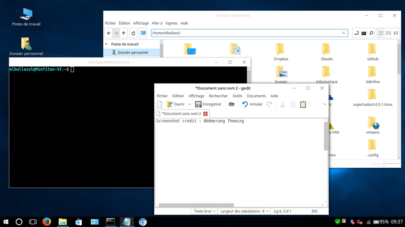The height and width of the screenshot is (227, 405).
Task: Unmute the volume in the system tray
Action: tap(360, 222)
